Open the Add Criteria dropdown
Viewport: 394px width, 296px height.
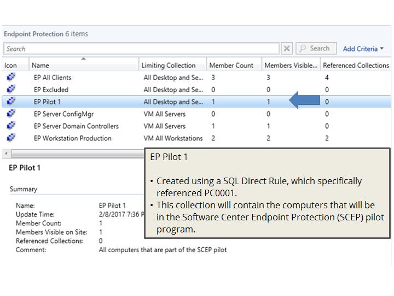pyautogui.click(x=363, y=49)
